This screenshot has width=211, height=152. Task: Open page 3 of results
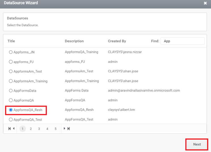39,129
